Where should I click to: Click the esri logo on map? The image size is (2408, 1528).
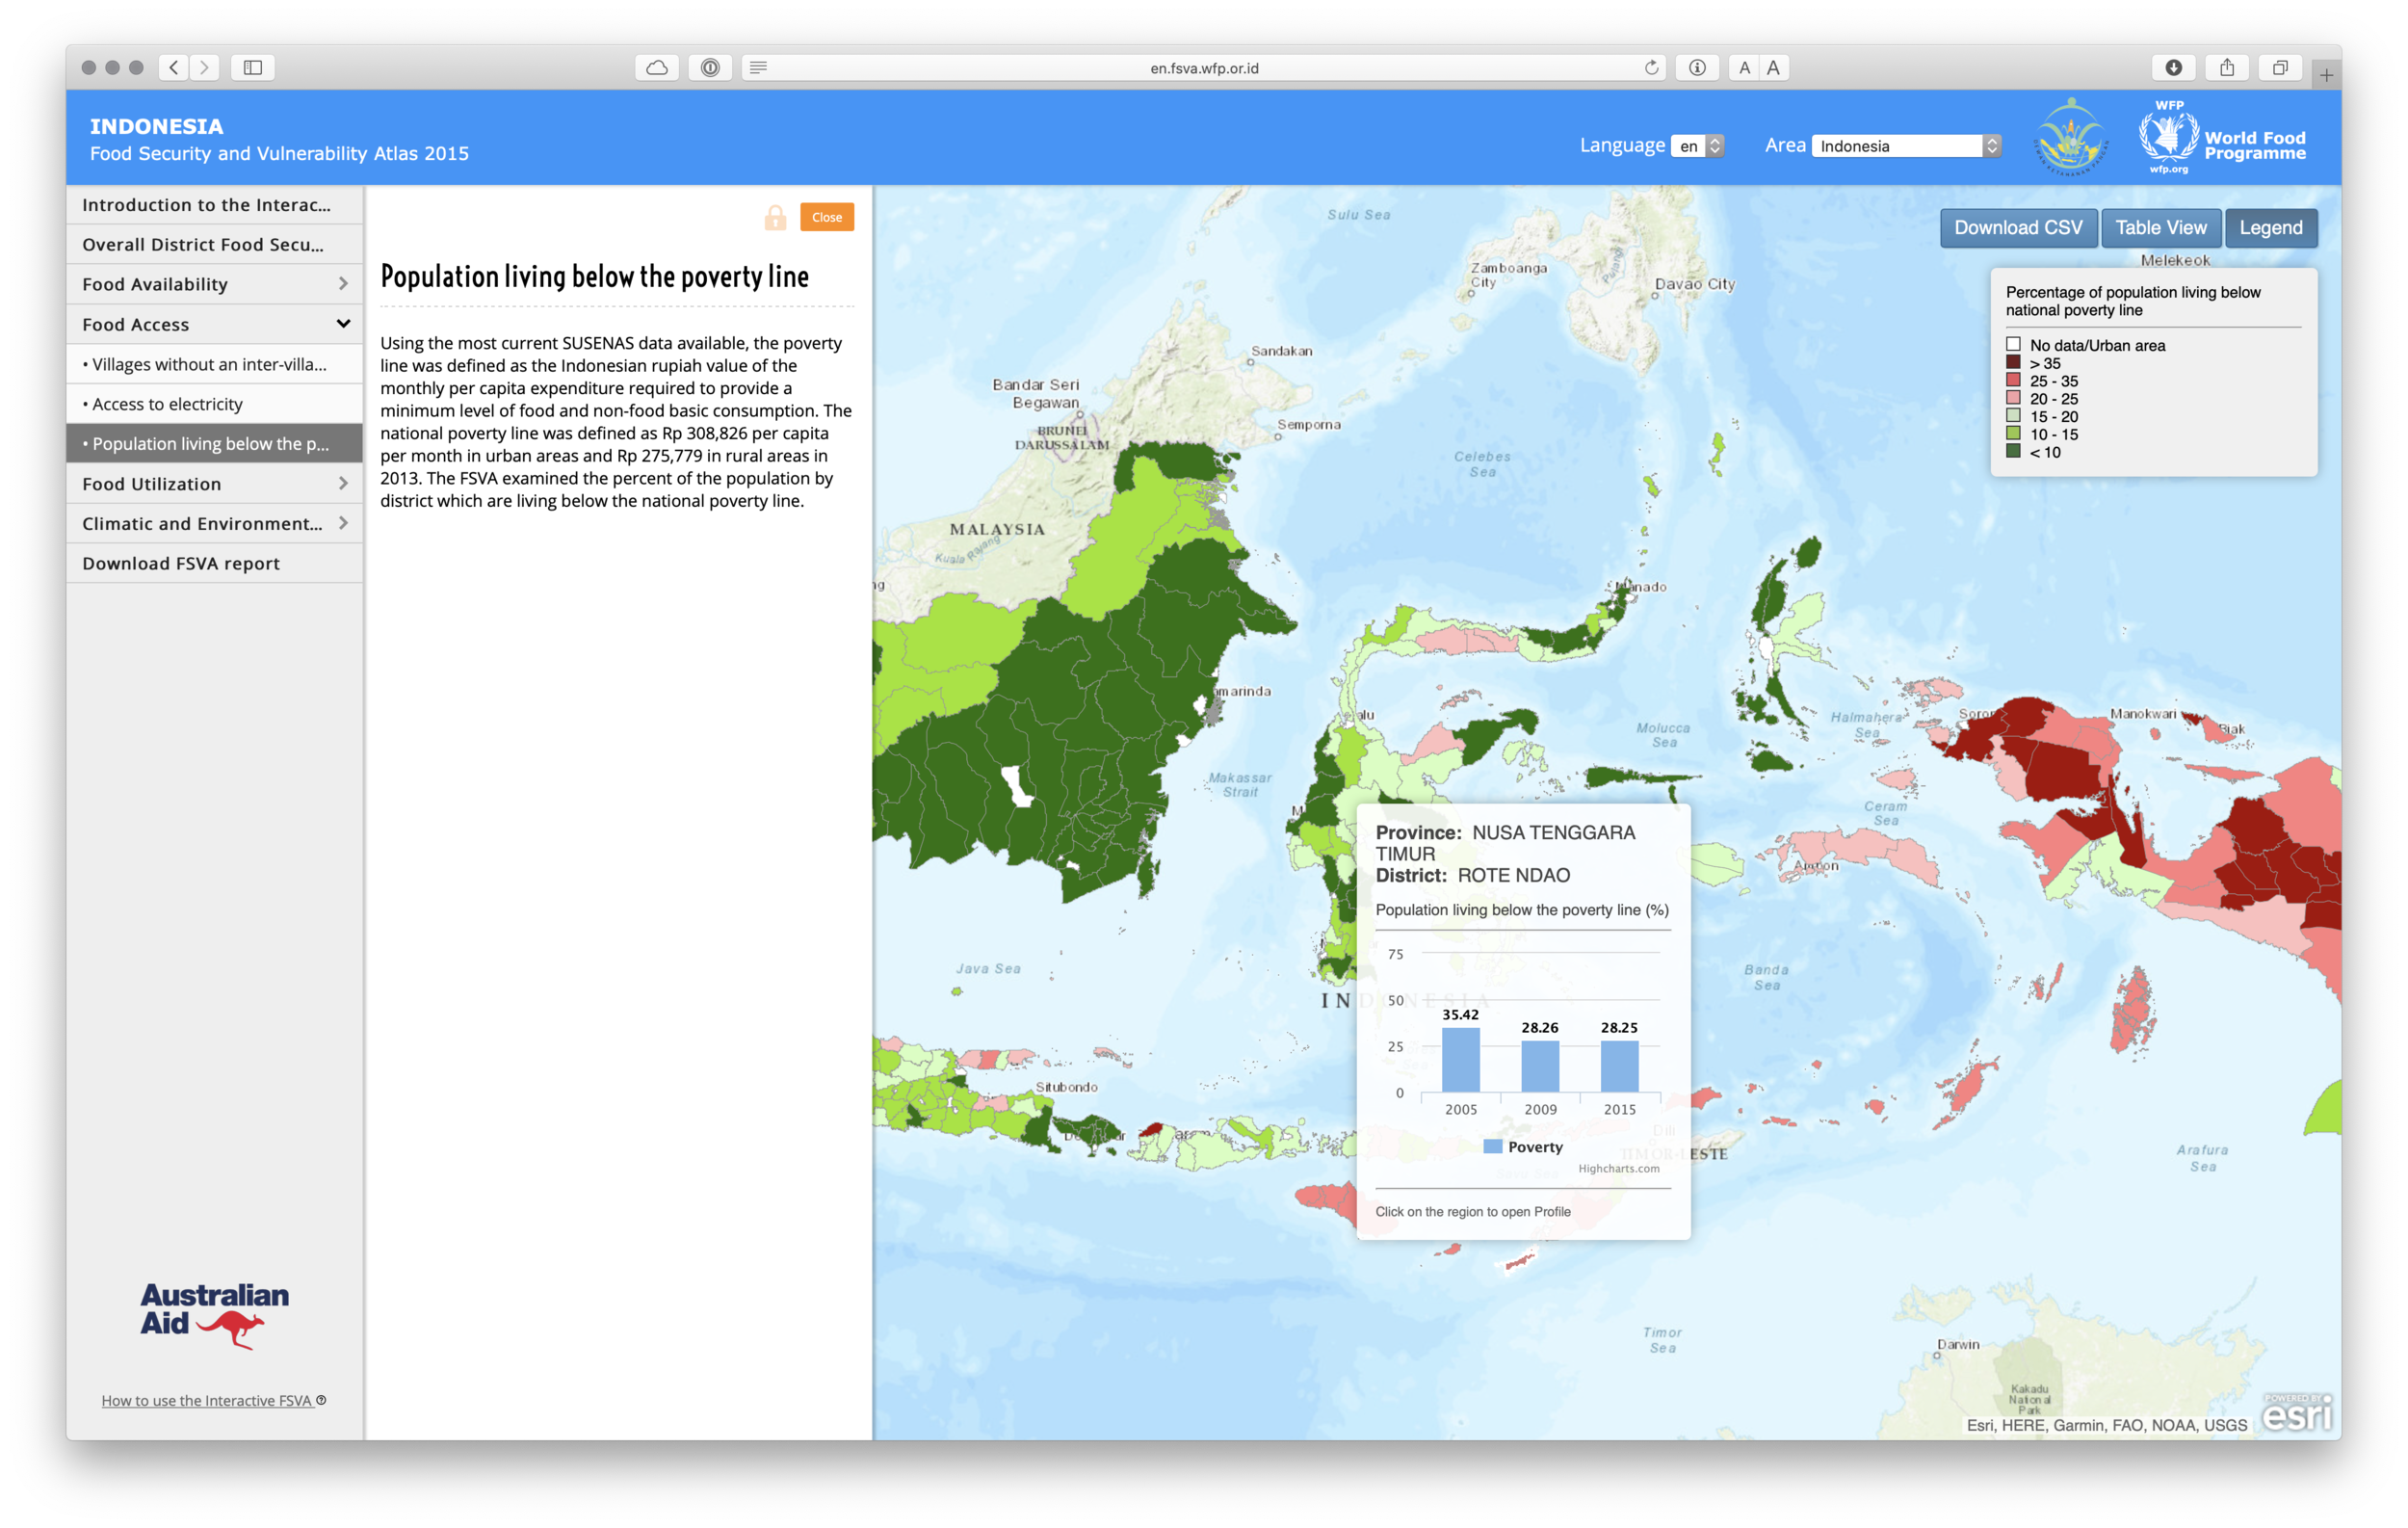click(x=2297, y=1412)
